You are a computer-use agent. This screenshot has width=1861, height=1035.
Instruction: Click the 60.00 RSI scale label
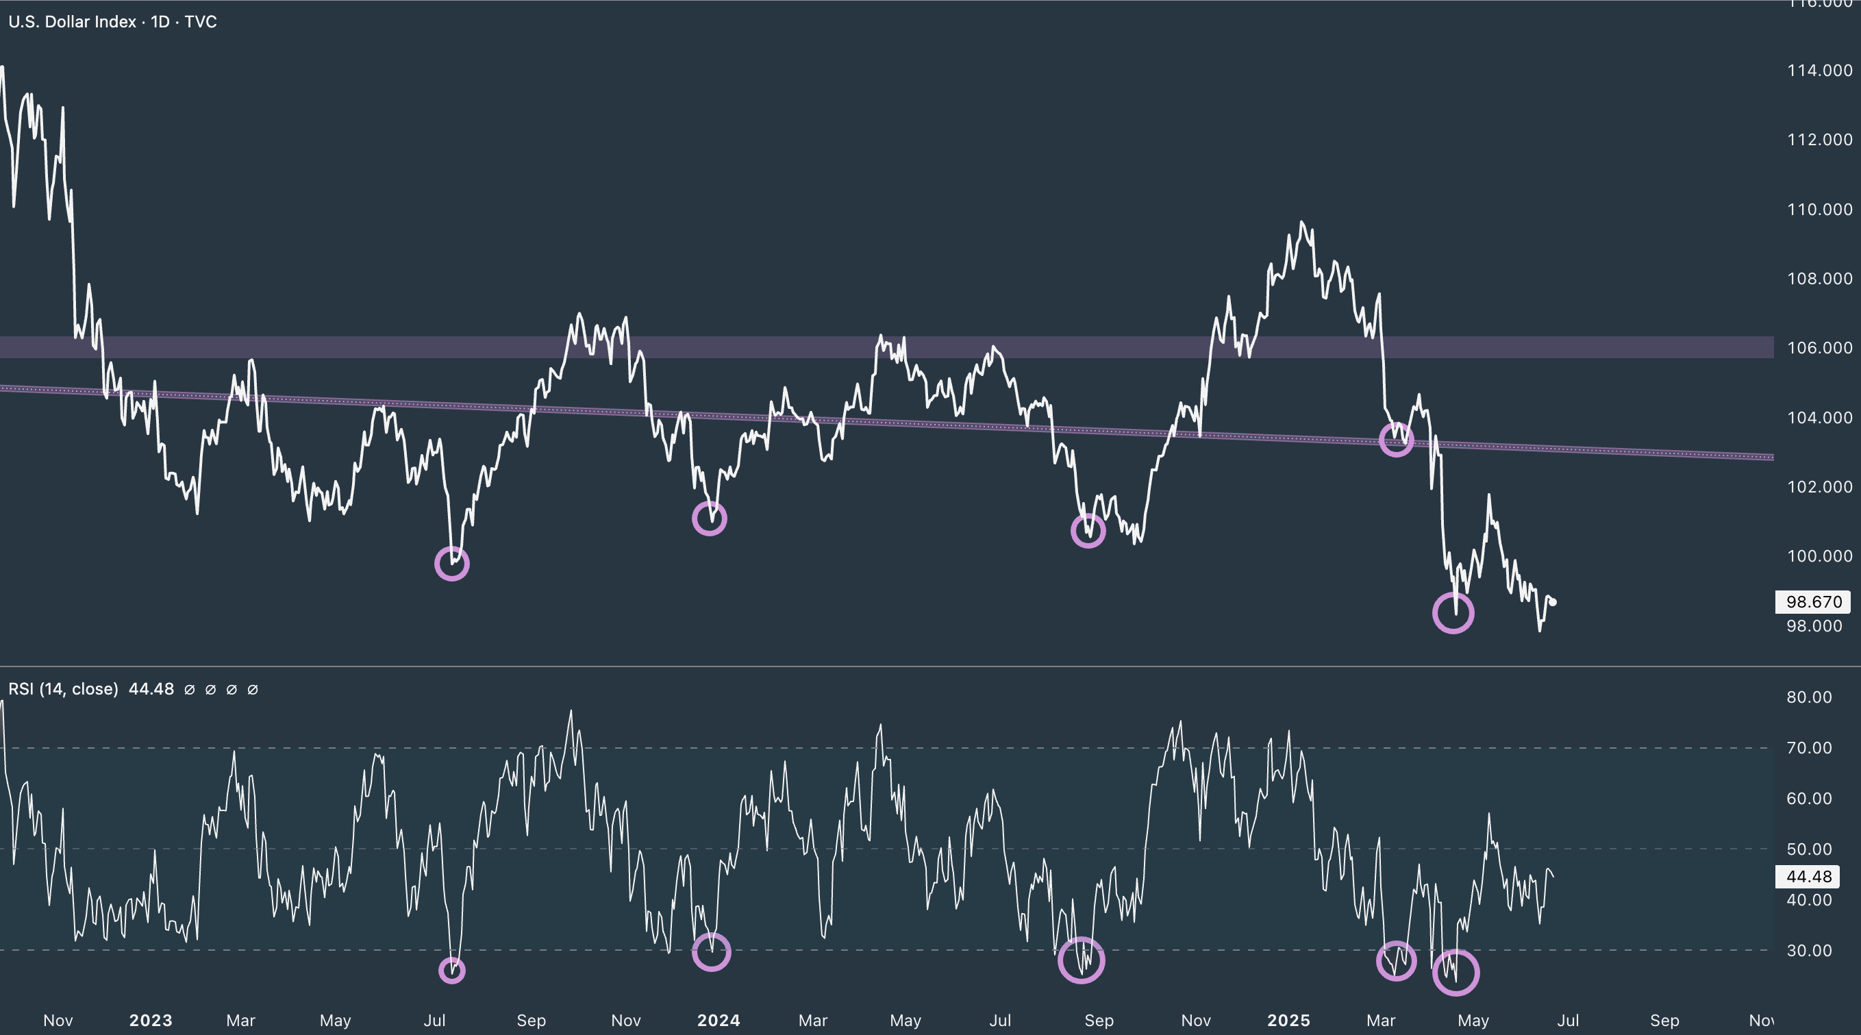[1809, 798]
